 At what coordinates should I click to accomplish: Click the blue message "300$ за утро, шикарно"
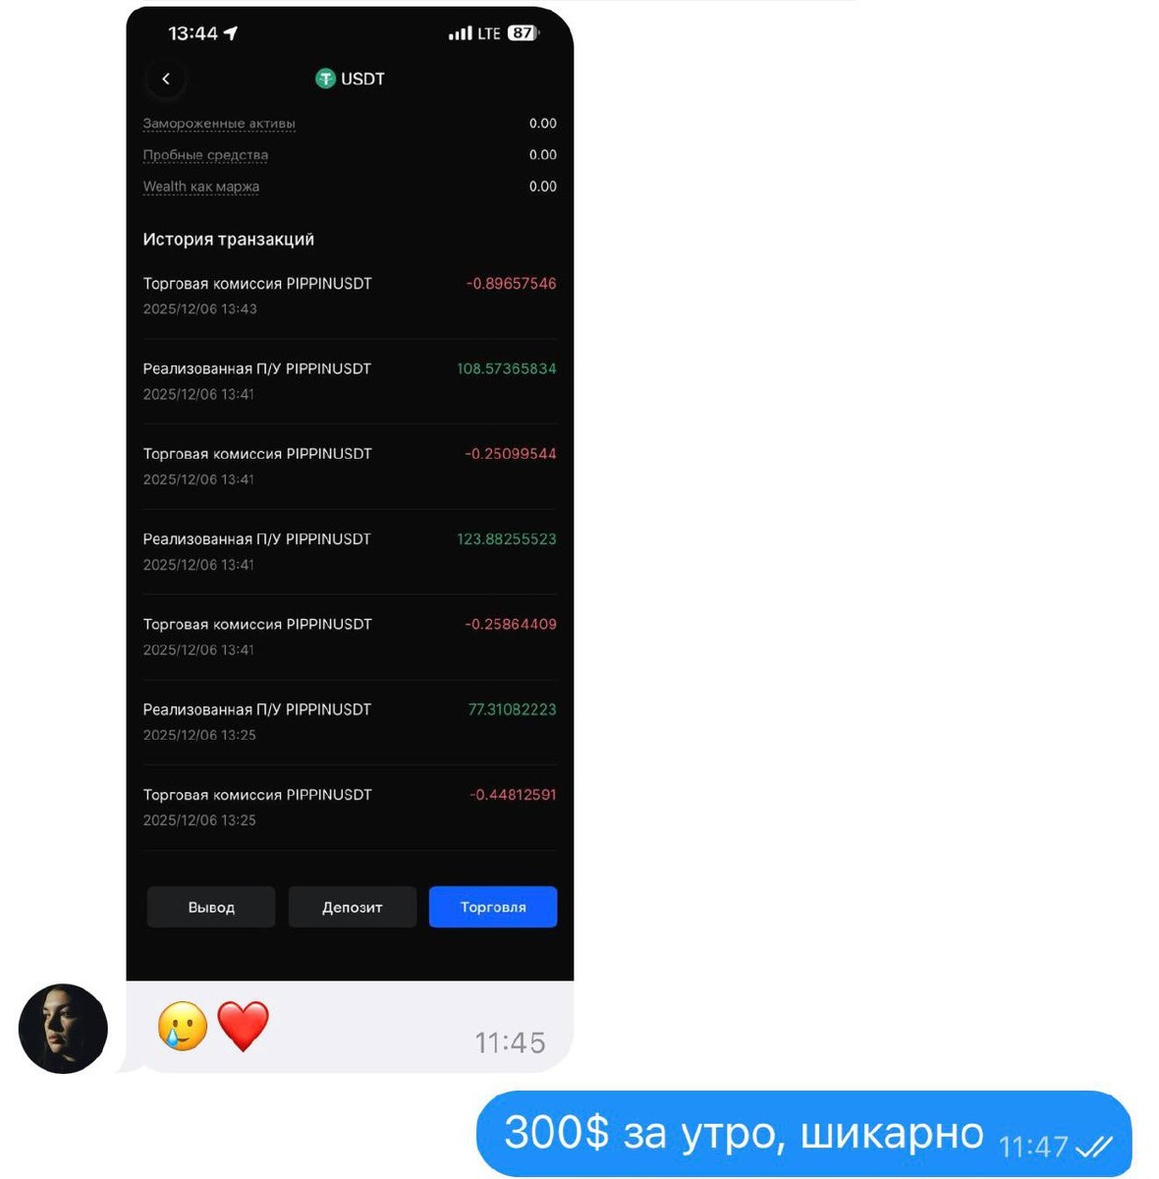(x=803, y=1134)
